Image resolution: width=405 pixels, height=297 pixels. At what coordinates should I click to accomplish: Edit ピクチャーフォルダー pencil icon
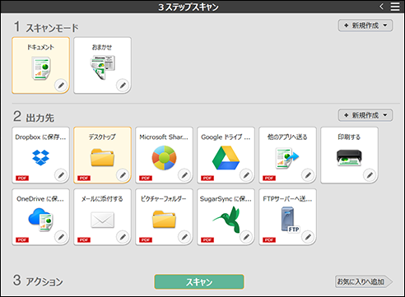184,237
